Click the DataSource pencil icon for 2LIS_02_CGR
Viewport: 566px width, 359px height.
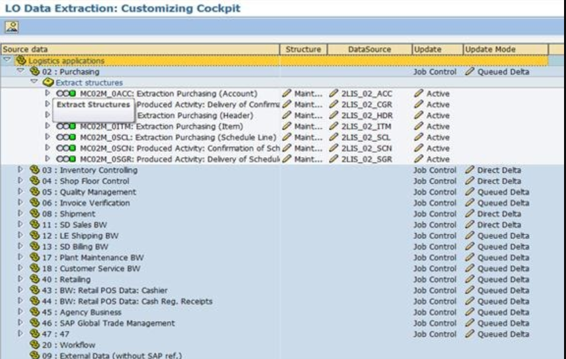pos(334,104)
